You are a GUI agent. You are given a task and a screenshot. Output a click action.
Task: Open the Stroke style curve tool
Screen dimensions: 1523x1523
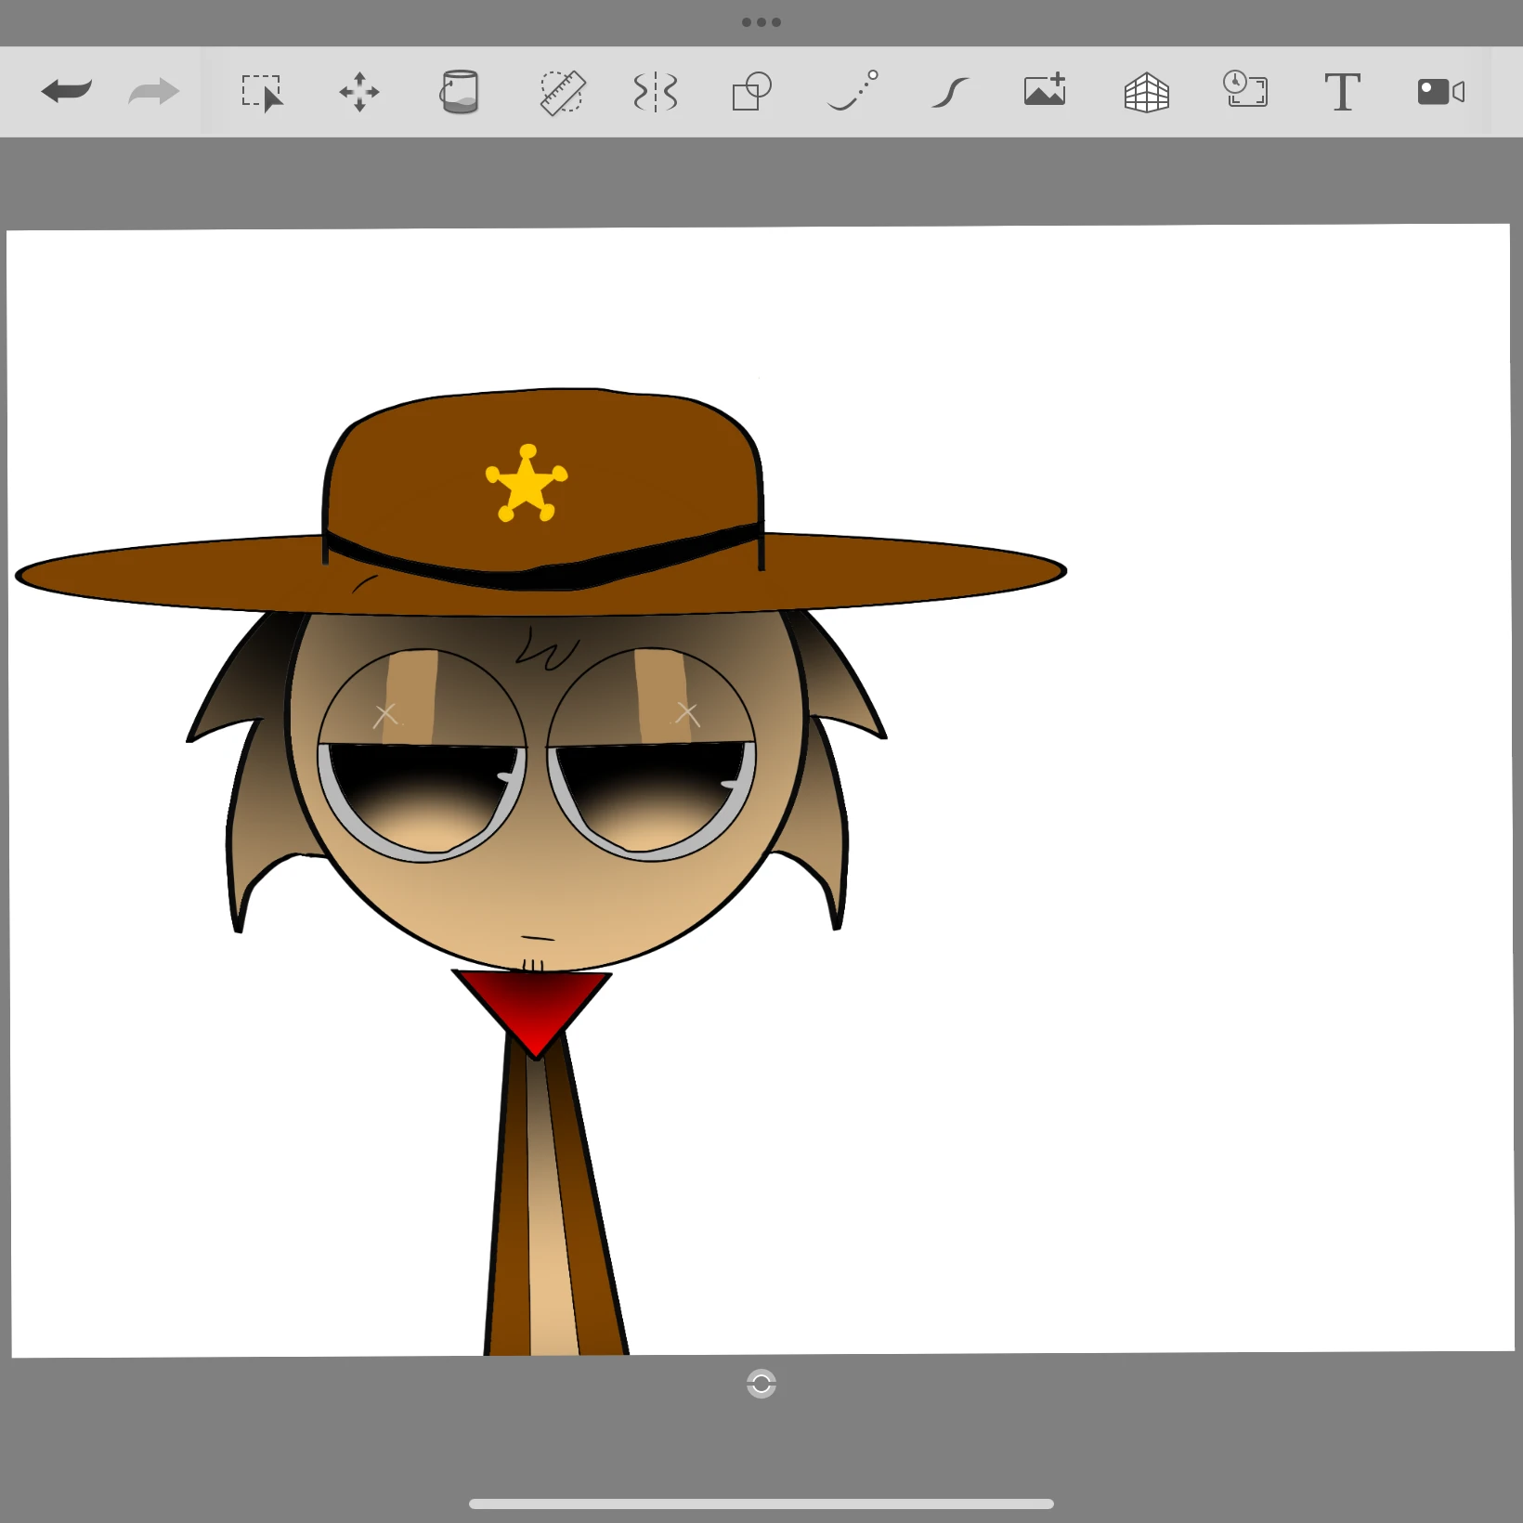[x=950, y=93]
